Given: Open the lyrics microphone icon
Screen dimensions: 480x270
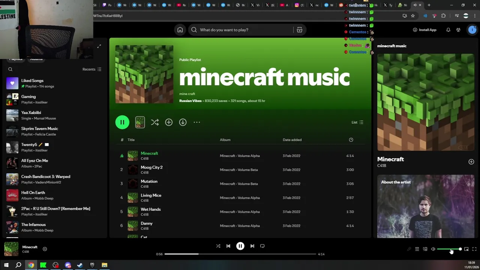Looking at the screenshot, I should click(x=409, y=249).
